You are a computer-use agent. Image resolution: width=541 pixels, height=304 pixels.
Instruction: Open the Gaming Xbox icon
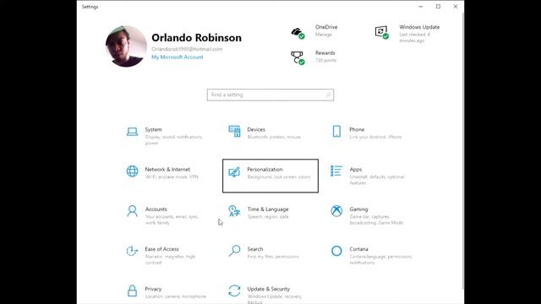[x=336, y=210]
